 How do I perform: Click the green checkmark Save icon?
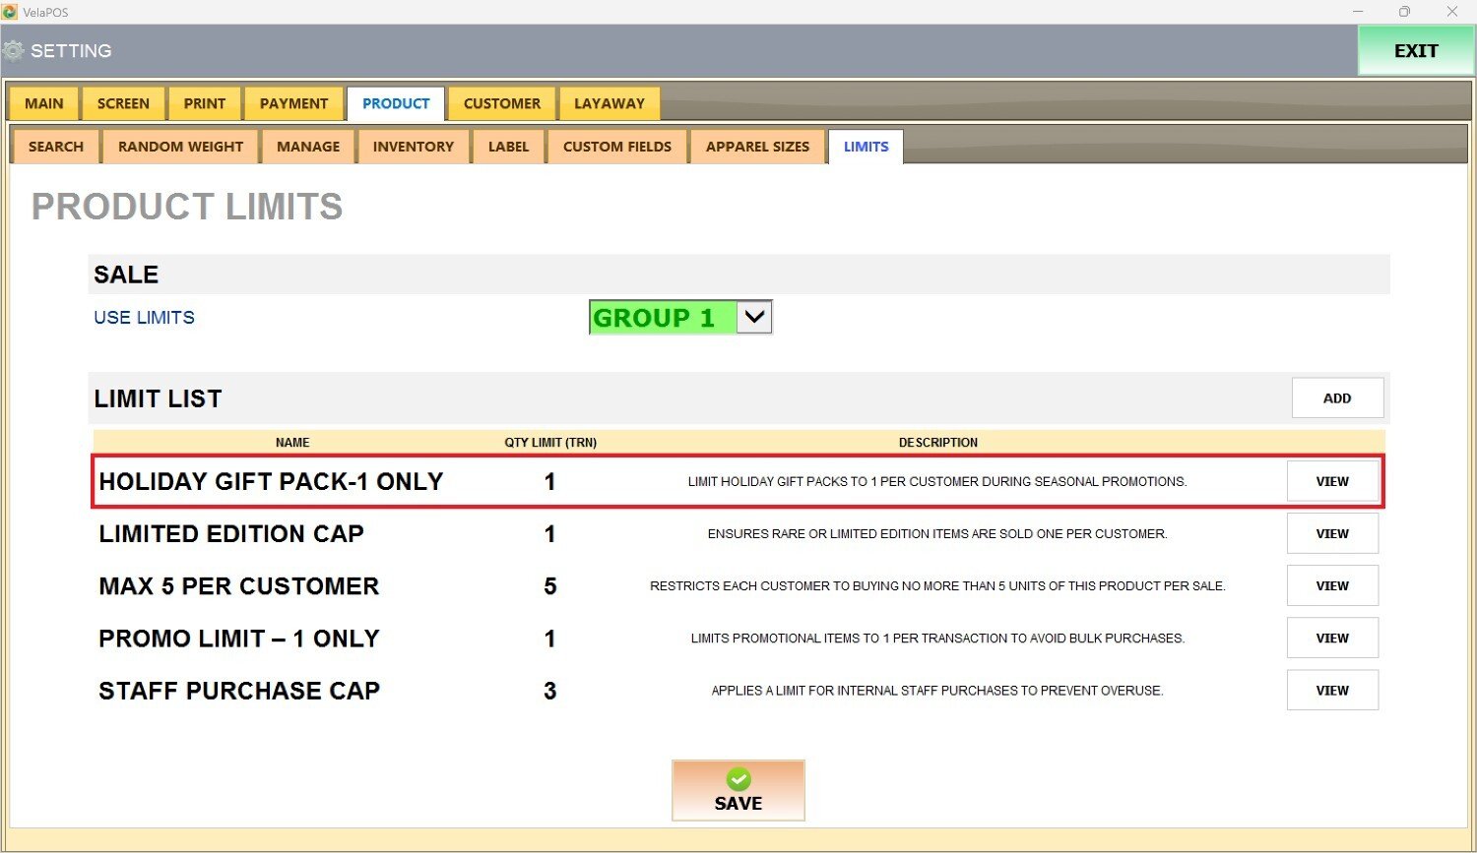(x=738, y=779)
